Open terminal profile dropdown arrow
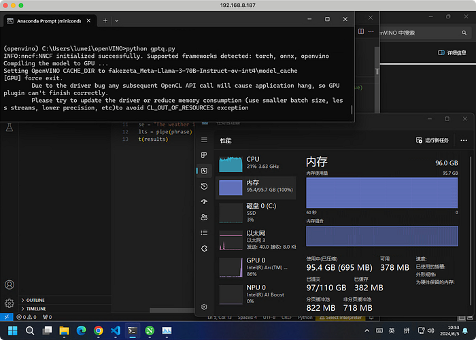 click(x=116, y=20)
